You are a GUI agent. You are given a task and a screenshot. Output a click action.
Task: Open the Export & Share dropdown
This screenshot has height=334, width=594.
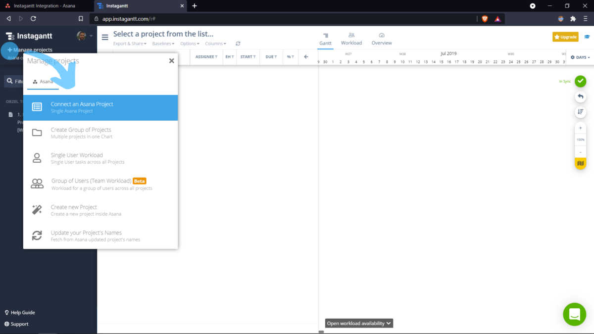(x=130, y=43)
